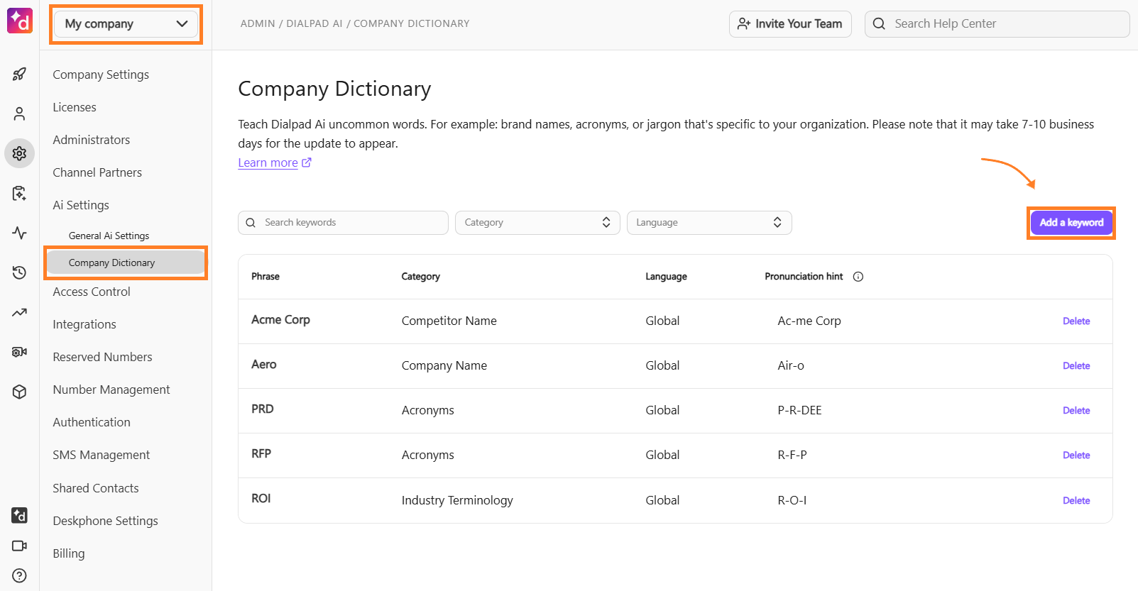
Task: Open the cube box icon in sidebar
Action: pyautogui.click(x=19, y=392)
